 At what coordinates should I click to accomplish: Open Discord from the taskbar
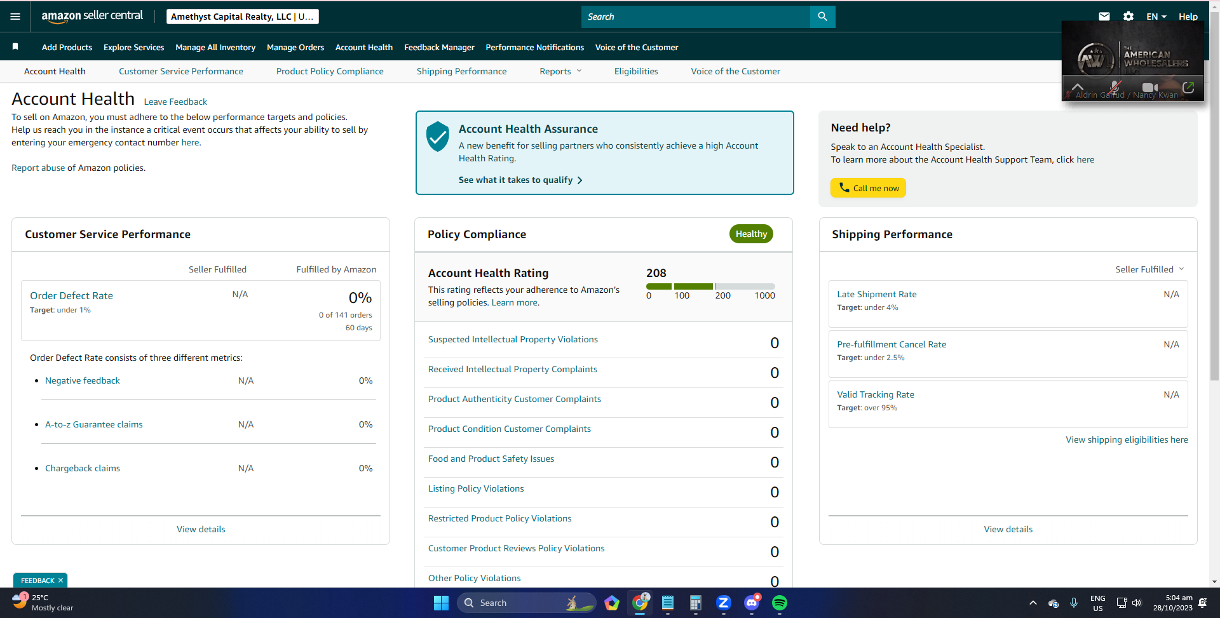[752, 603]
